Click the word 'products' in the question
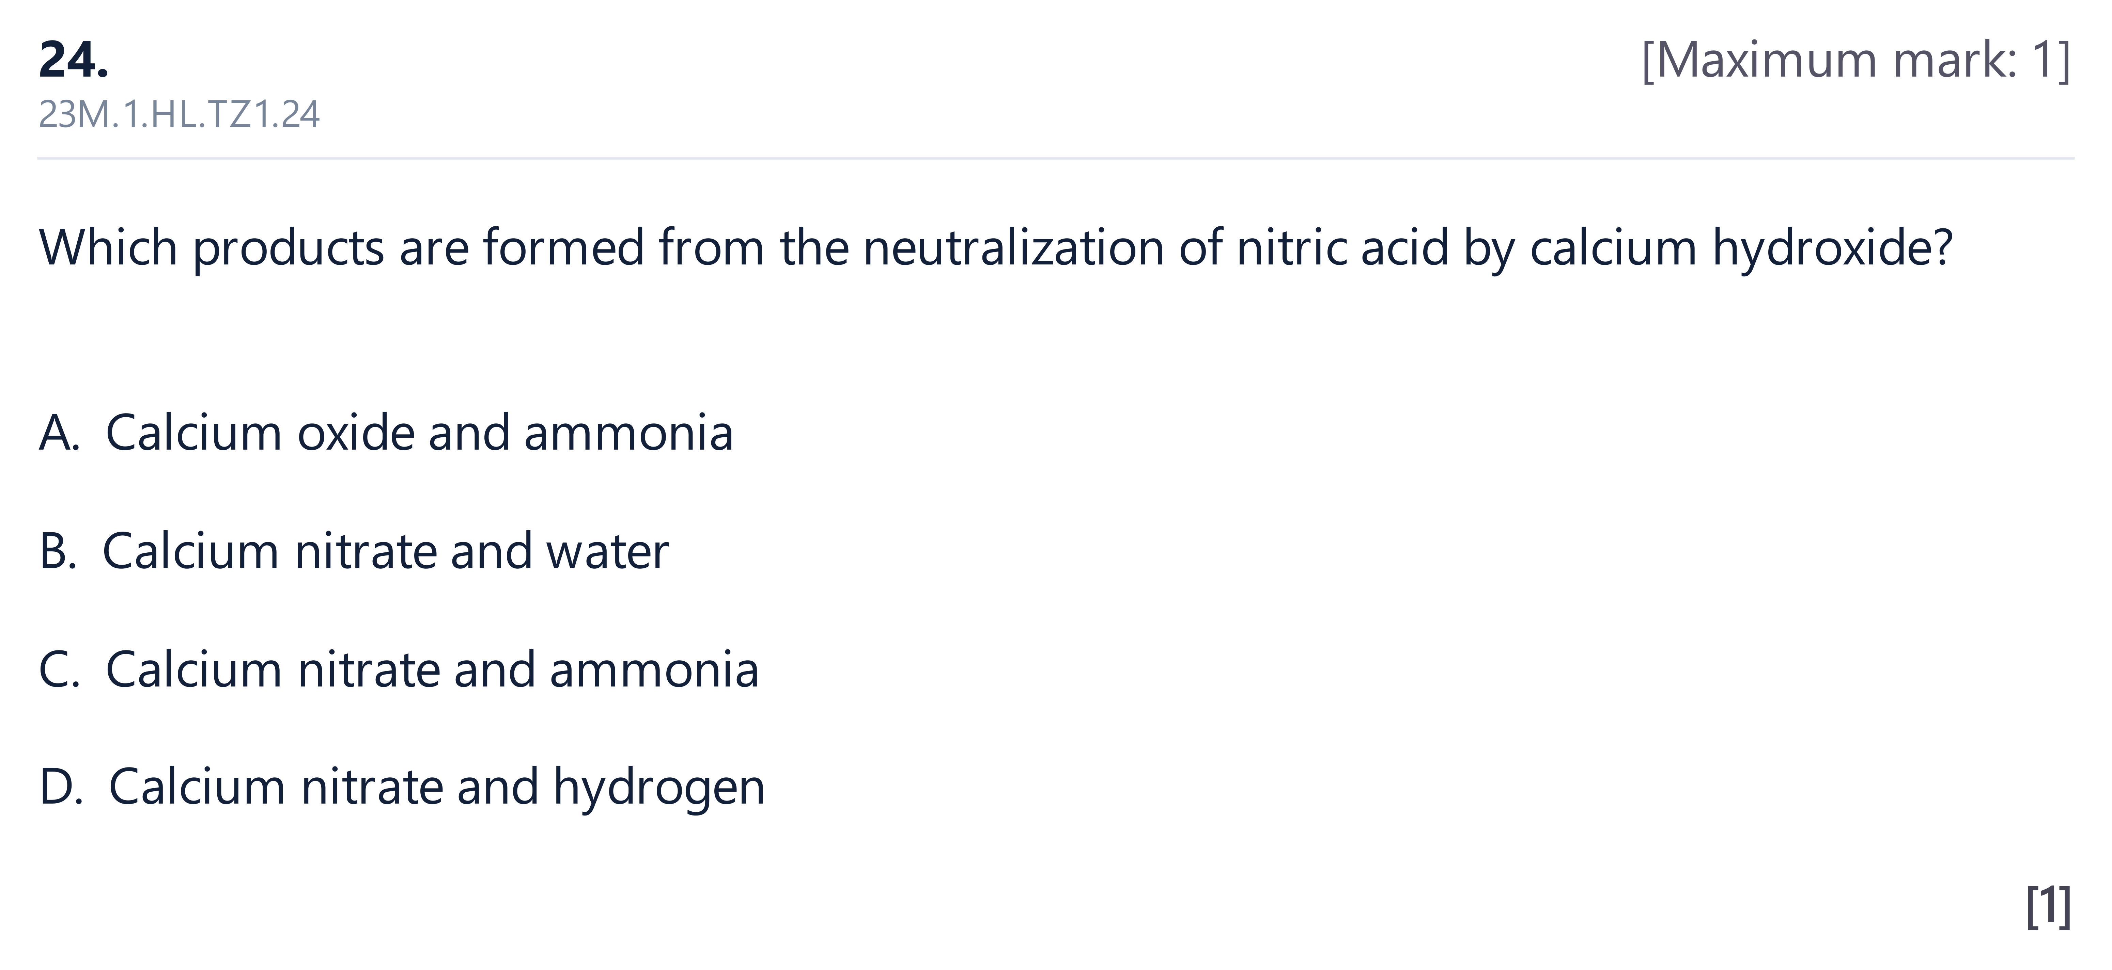The width and height of the screenshot is (2112, 970). 289,248
